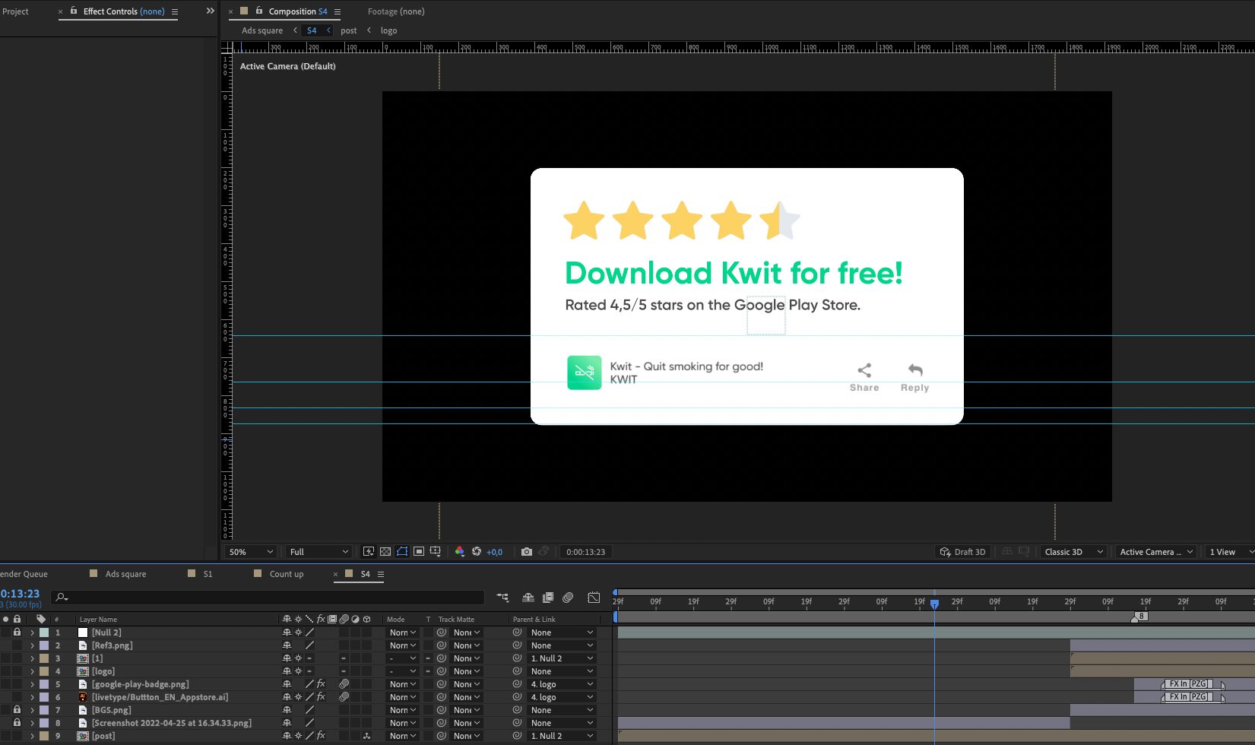Click the Reset Exposure icon
This screenshot has height=745, width=1255.
coord(477,552)
